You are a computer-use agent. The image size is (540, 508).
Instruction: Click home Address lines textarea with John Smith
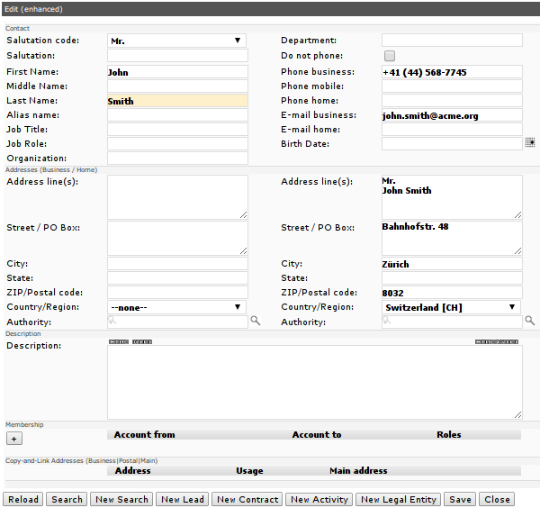[x=452, y=197]
